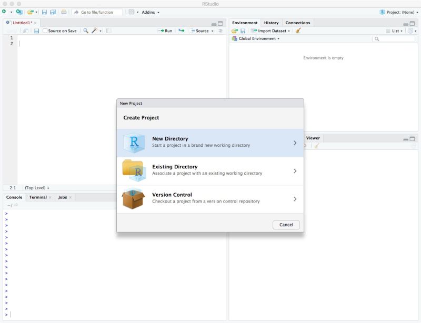Expand the recent files dropdown arrow
This screenshot has width=421, height=323.
pos(36,12)
